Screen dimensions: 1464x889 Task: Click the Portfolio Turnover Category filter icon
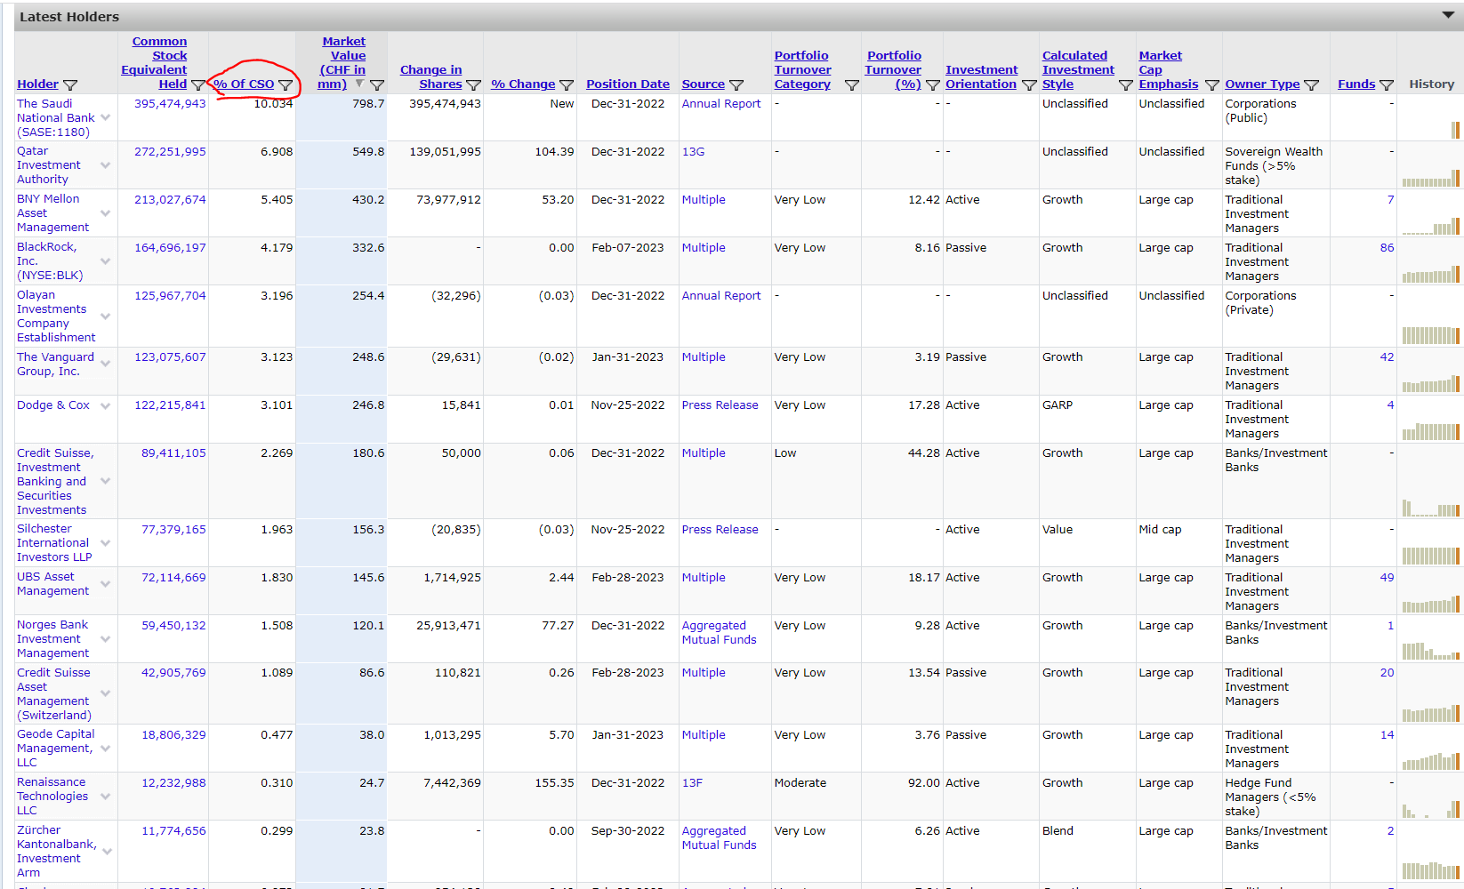(x=851, y=85)
